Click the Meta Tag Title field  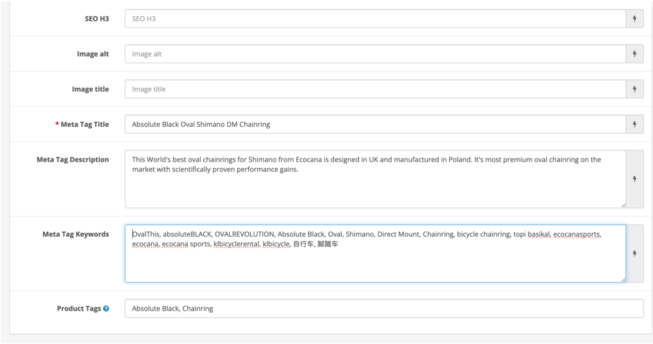375,124
